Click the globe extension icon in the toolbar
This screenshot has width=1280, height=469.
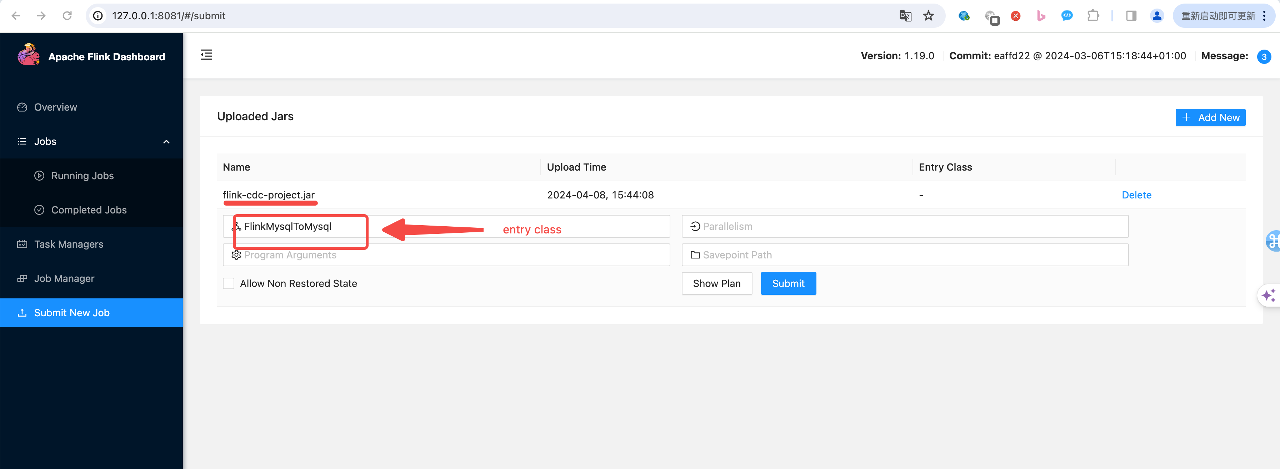point(964,16)
